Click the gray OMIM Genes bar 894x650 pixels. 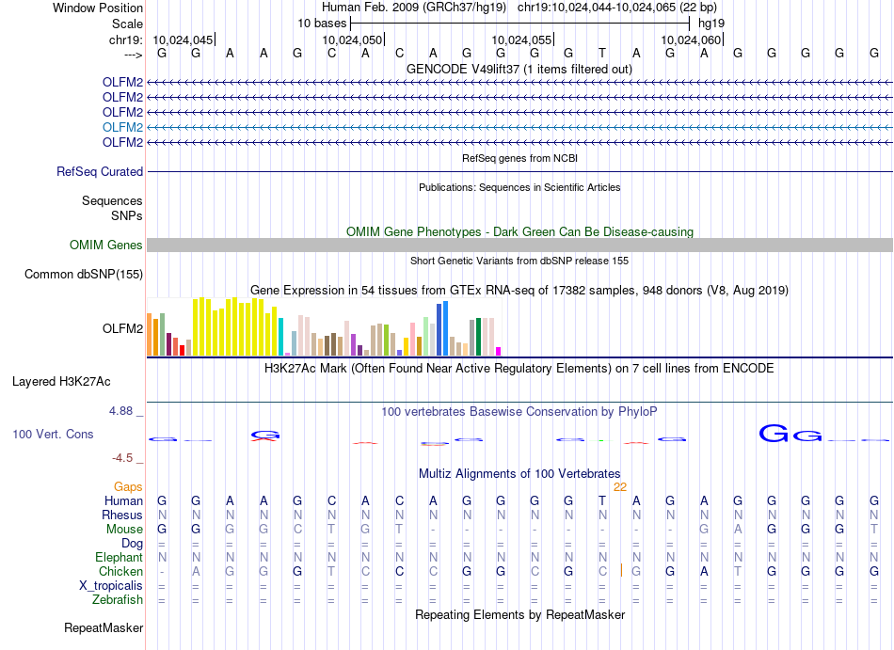coord(520,245)
